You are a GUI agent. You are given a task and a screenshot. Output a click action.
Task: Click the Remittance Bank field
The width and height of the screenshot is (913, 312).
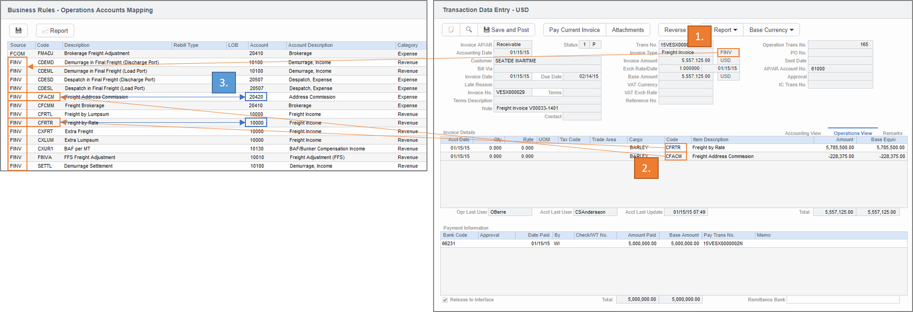click(843, 300)
